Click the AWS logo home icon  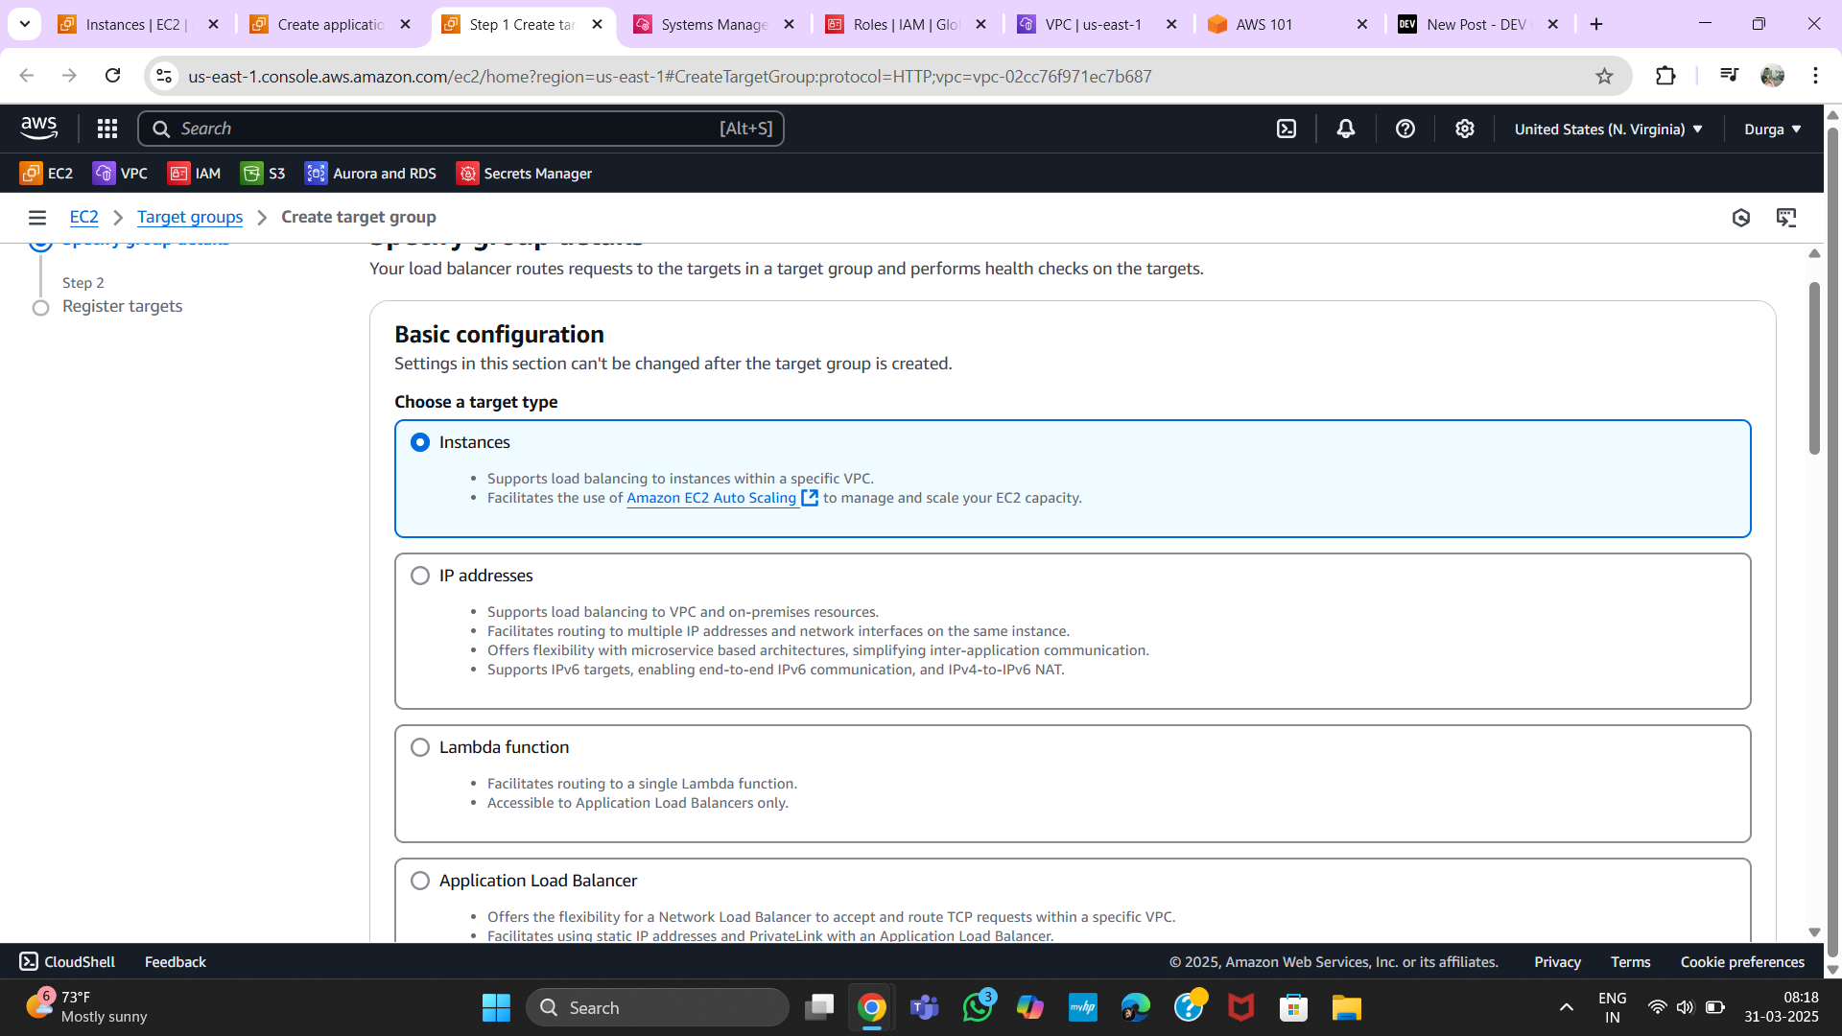click(39, 128)
